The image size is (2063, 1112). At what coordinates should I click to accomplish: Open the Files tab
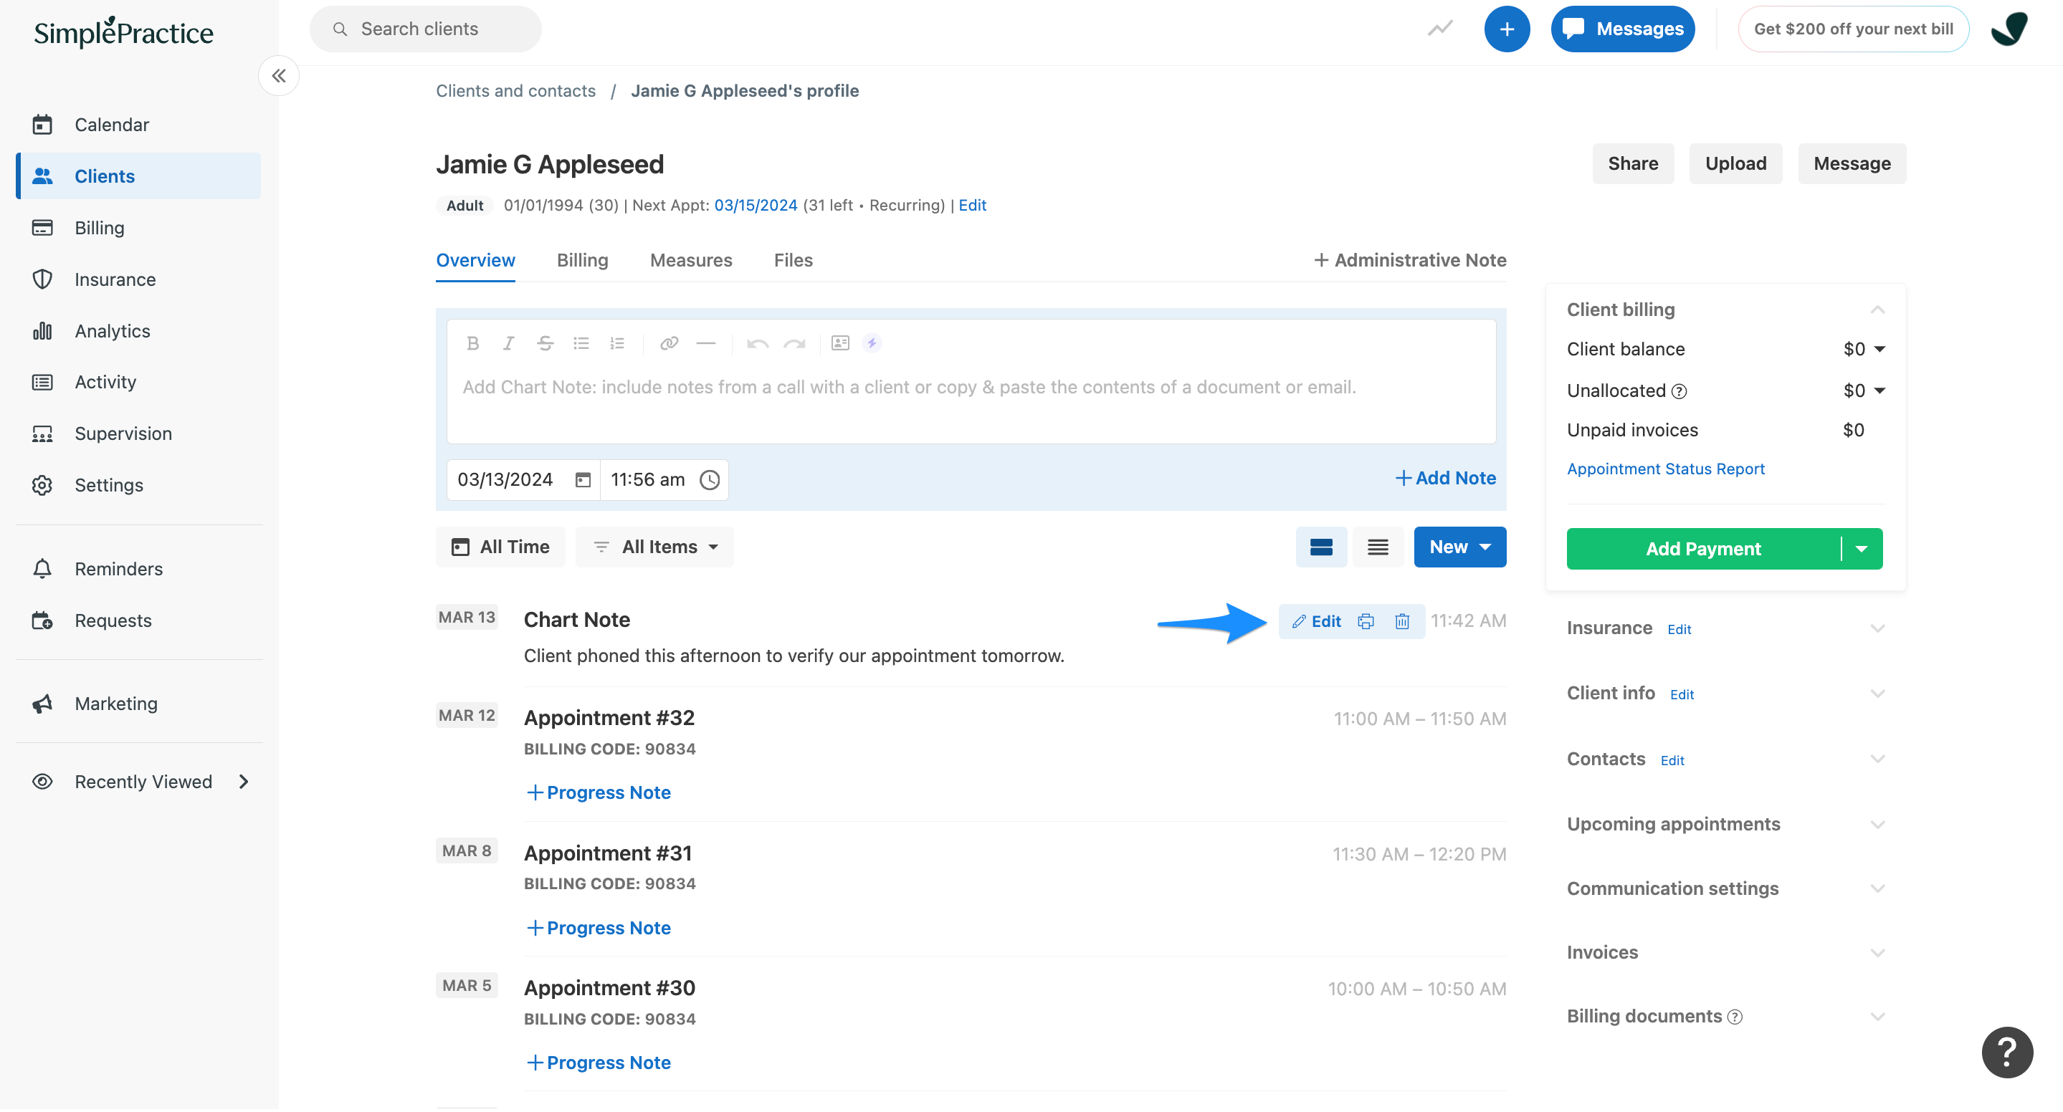click(792, 260)
